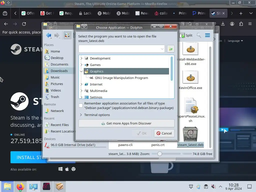Image resolution: width=256 pixels, height=192 pixels.
Task: Expand the Multimedia category
Action: point(81,91)
